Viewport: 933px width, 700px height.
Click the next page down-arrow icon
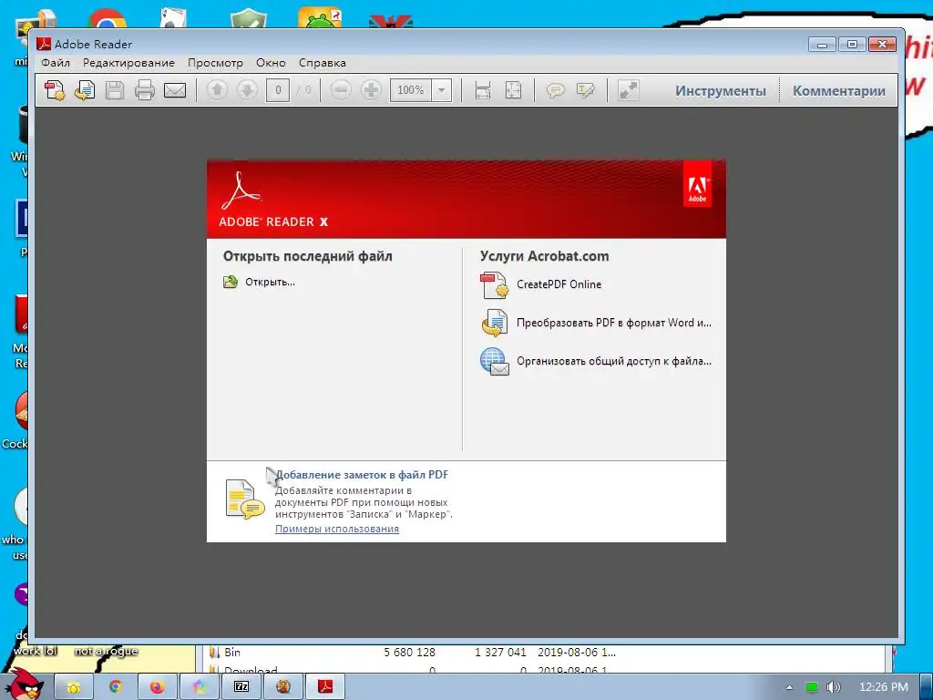(247, 90)
